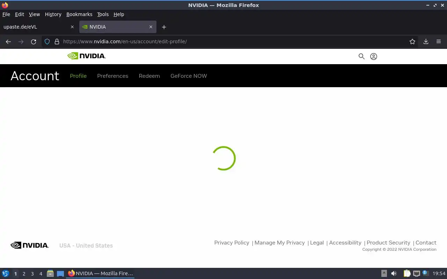Click the NVIDIA Mozilla Firefox taskbar entry
The image size is (447, 279).
(101, 273)
